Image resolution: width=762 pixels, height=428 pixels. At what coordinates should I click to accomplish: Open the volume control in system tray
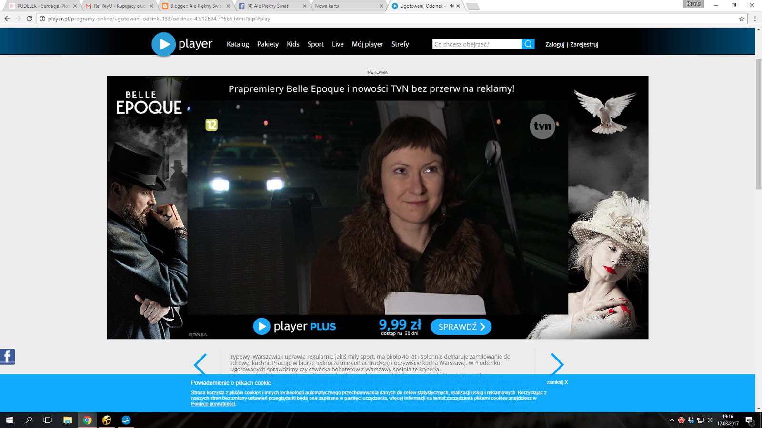pos(710,420)
